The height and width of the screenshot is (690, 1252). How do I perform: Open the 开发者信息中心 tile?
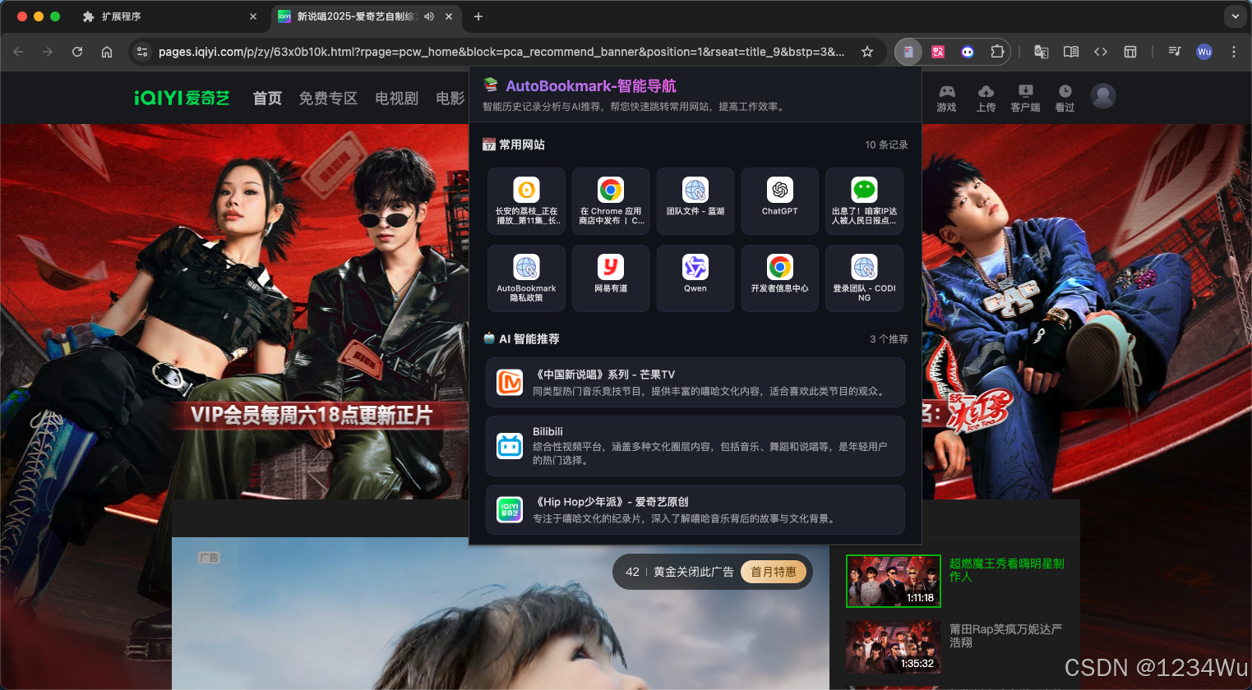[x=779, y=278]
